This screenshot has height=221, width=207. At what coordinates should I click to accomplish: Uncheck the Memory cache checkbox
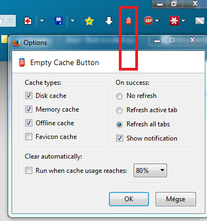point(28,109)
